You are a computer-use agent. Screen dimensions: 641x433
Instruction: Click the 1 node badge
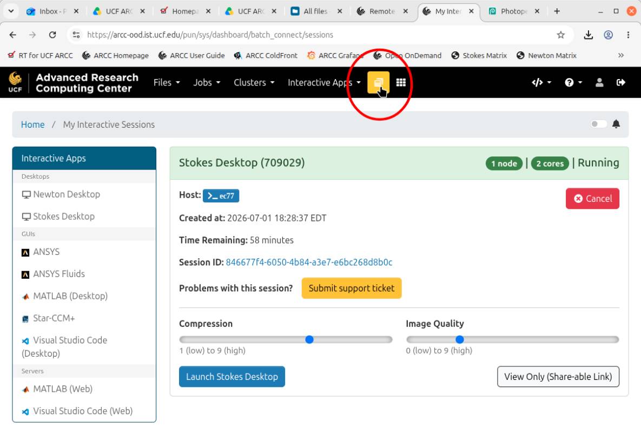(504, 163)
